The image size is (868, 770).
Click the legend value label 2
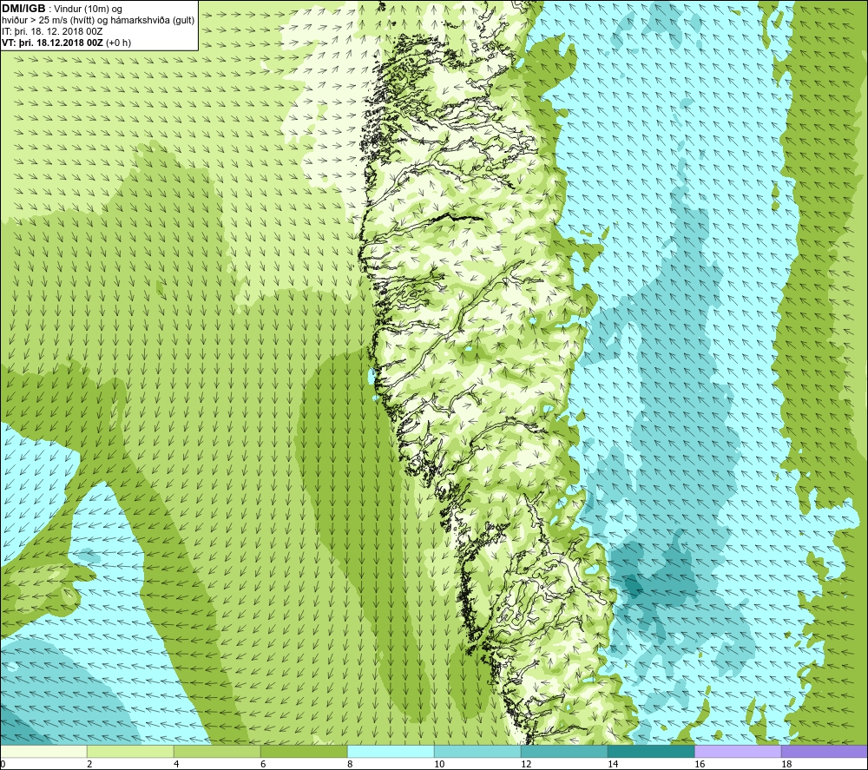(x=89, y=765)
